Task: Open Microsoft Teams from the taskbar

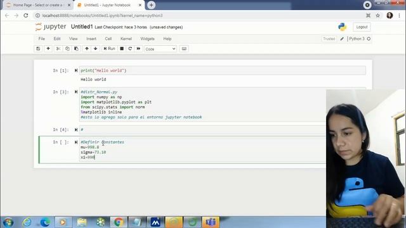Action: click(211, 222)
